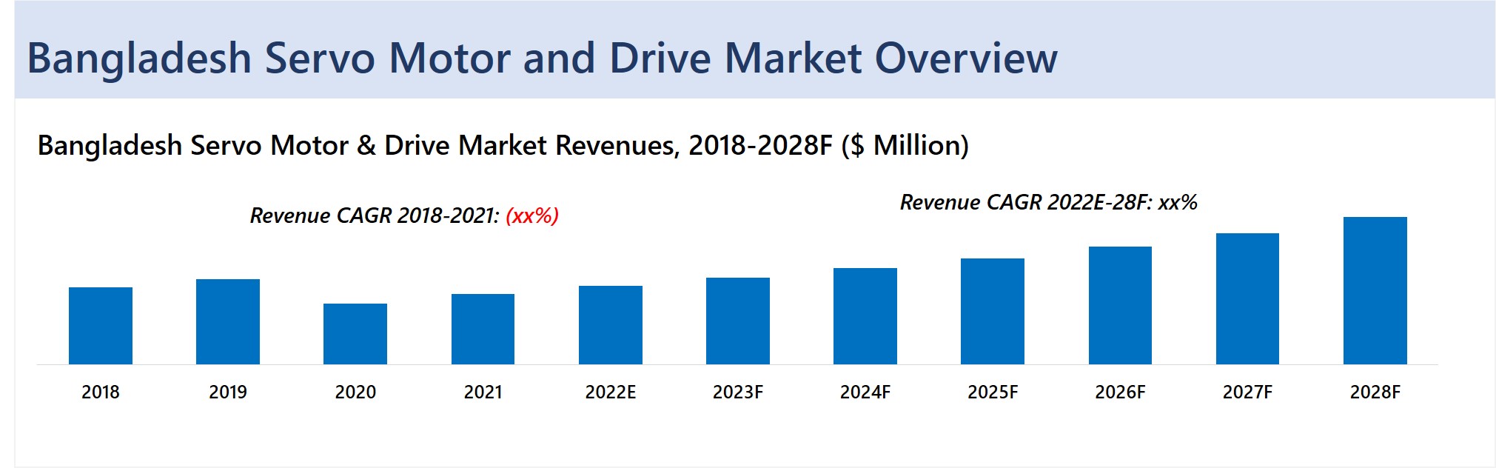Select the 2022E axis label

(611, 392)
